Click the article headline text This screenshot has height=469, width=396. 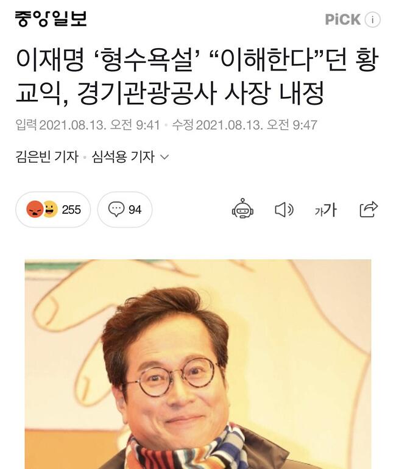(x=197, y=77)
